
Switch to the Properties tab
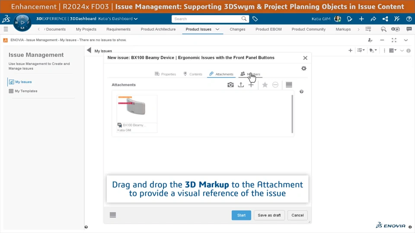(166, 74)
